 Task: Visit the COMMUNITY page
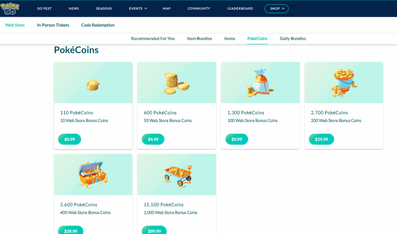click(x=199, y=9)
